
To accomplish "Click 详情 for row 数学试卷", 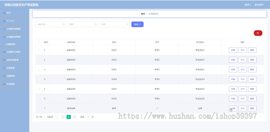I will (x=233, y=108).
